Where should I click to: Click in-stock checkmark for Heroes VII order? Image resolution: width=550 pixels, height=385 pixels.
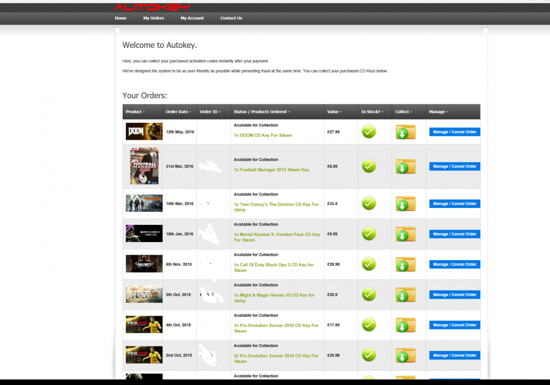tap(369, 294)
